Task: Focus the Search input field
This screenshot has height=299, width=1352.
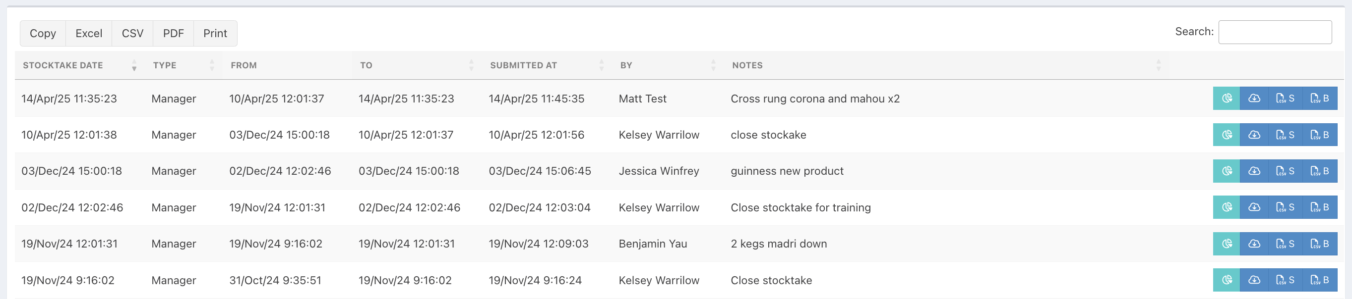Action: click(x=1275, y=32)
